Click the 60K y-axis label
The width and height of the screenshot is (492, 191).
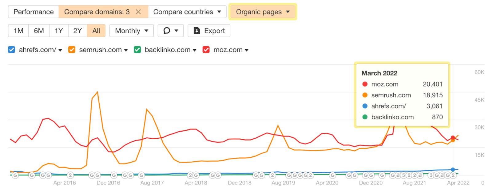pyautogui.click(x=479, y=72)
